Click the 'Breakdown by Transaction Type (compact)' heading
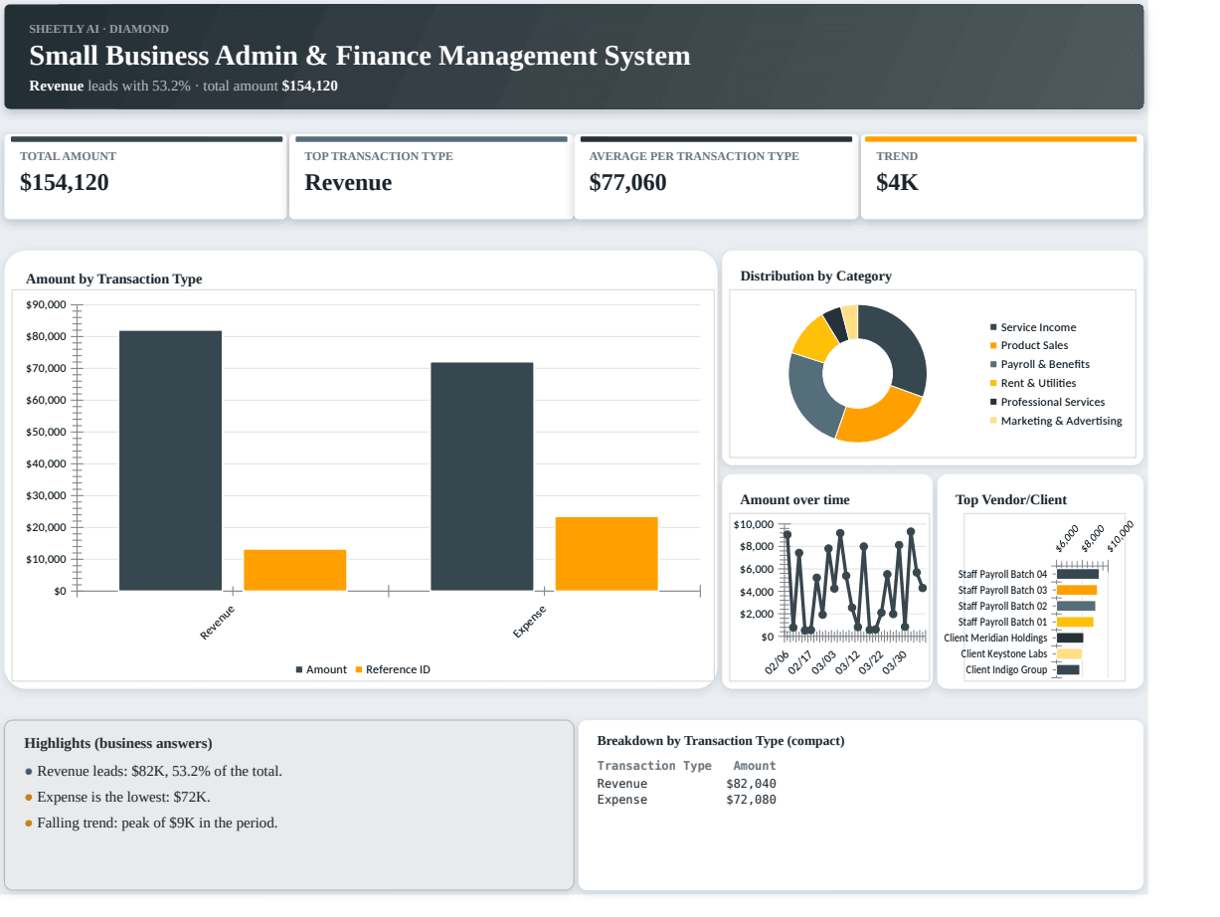Screen dimensions: 1220x917 pyautogui.click(x=721, y=741)
